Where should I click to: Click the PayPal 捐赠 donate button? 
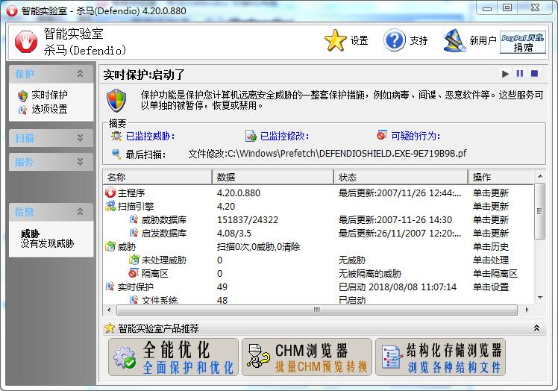522,42
